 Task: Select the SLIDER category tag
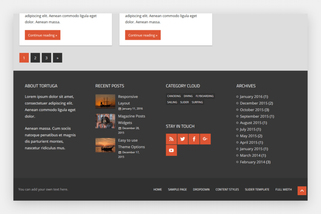tap(184, 102)
